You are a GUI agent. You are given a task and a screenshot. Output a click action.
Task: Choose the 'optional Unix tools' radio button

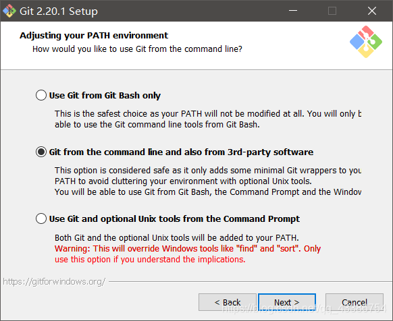tap(41, 218)
